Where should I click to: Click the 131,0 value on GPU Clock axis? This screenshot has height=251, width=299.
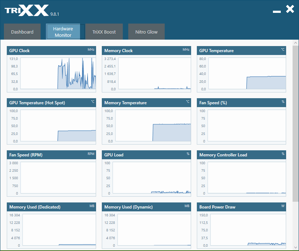pos(14,59)
